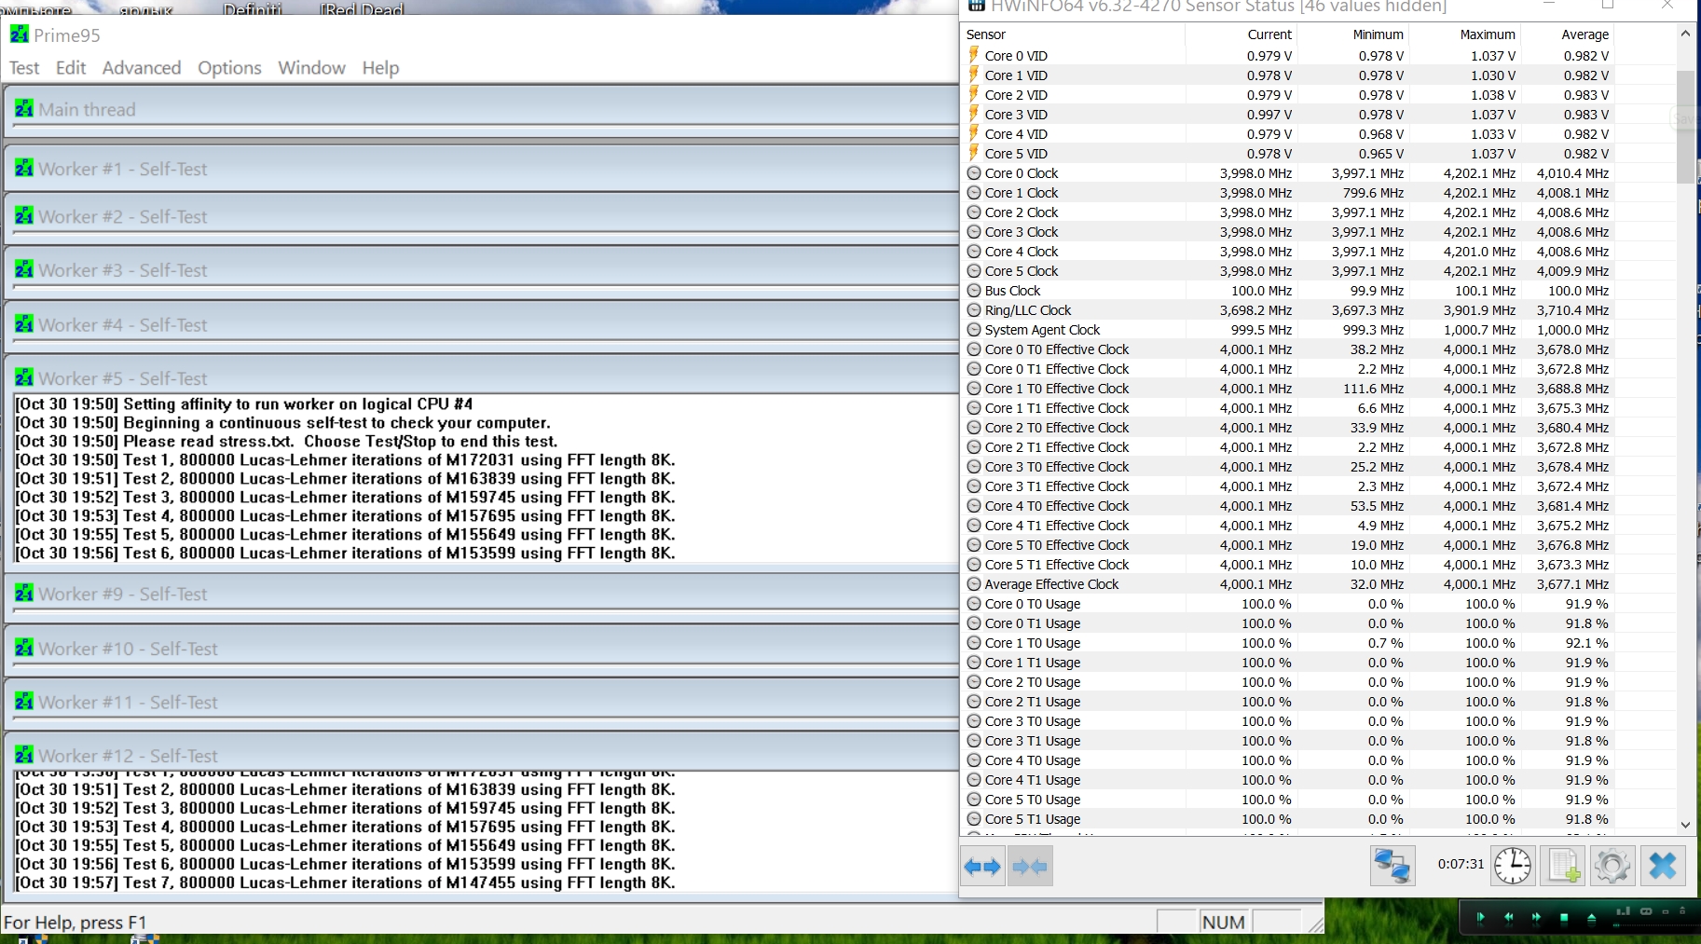Image resolution: width=1701 pixels, height=944 pixels.
Task: Reset elapsed time with the clock icon
Action: (x=1513, y=866)
